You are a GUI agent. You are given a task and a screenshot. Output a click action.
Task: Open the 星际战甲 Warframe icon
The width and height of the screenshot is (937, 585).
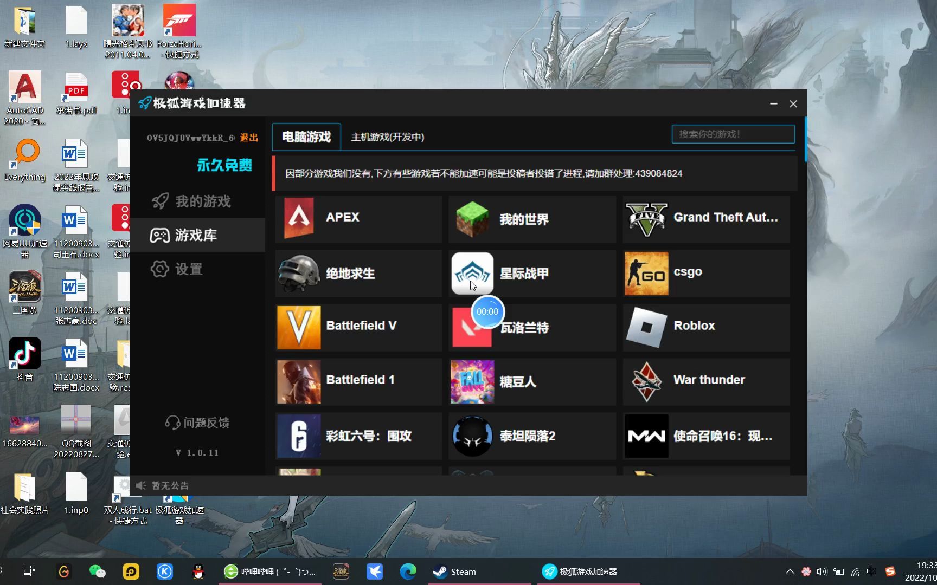[x=472, y=273]
